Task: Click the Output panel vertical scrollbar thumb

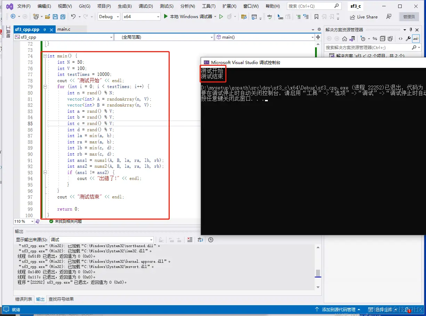Action: [318, 273]
